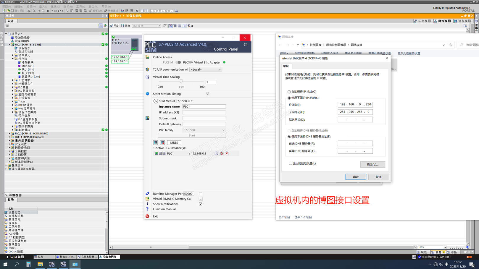Click PLCSIM icon on Windows taskbar
Viewport: 479px width, 269px height.
click(63, 264)
